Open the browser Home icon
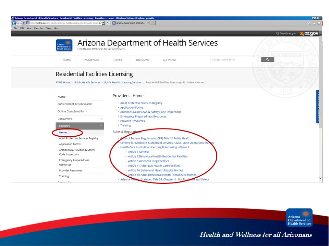The image size is (329, 246). coord(309,23)
